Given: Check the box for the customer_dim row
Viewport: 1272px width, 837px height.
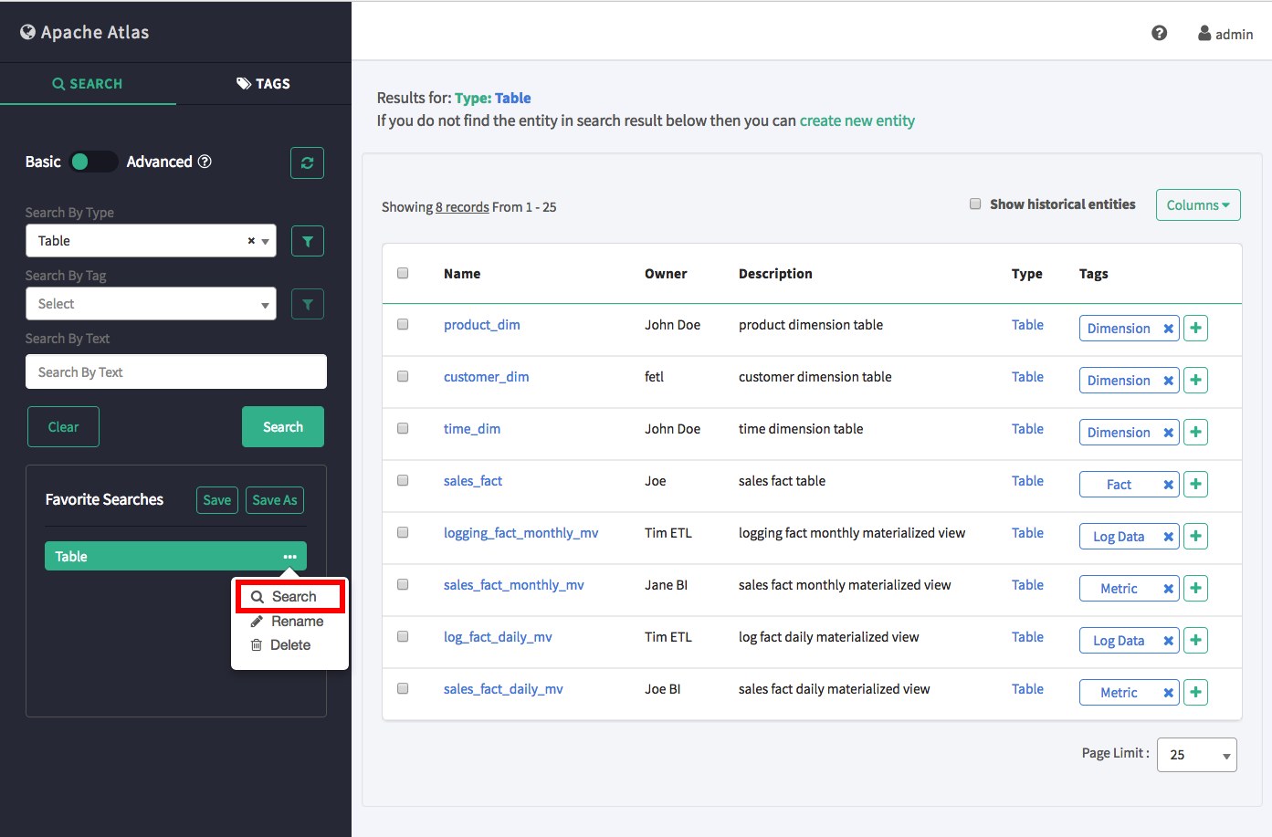Looking at the screenshot, I should pos(403,376).
